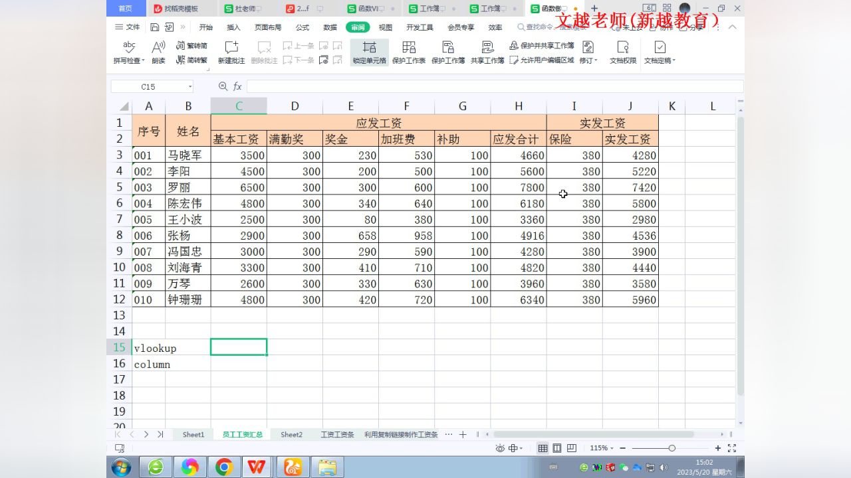Click the 朗读 read aloud icon
Image resolution: width=851 pixels, height=478 pixels.
[158, 47]
